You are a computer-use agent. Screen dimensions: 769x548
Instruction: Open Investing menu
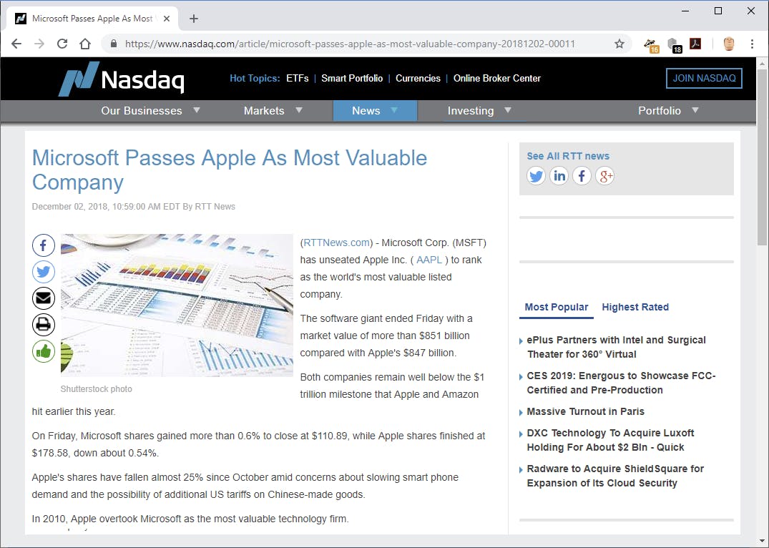(471, 111)
